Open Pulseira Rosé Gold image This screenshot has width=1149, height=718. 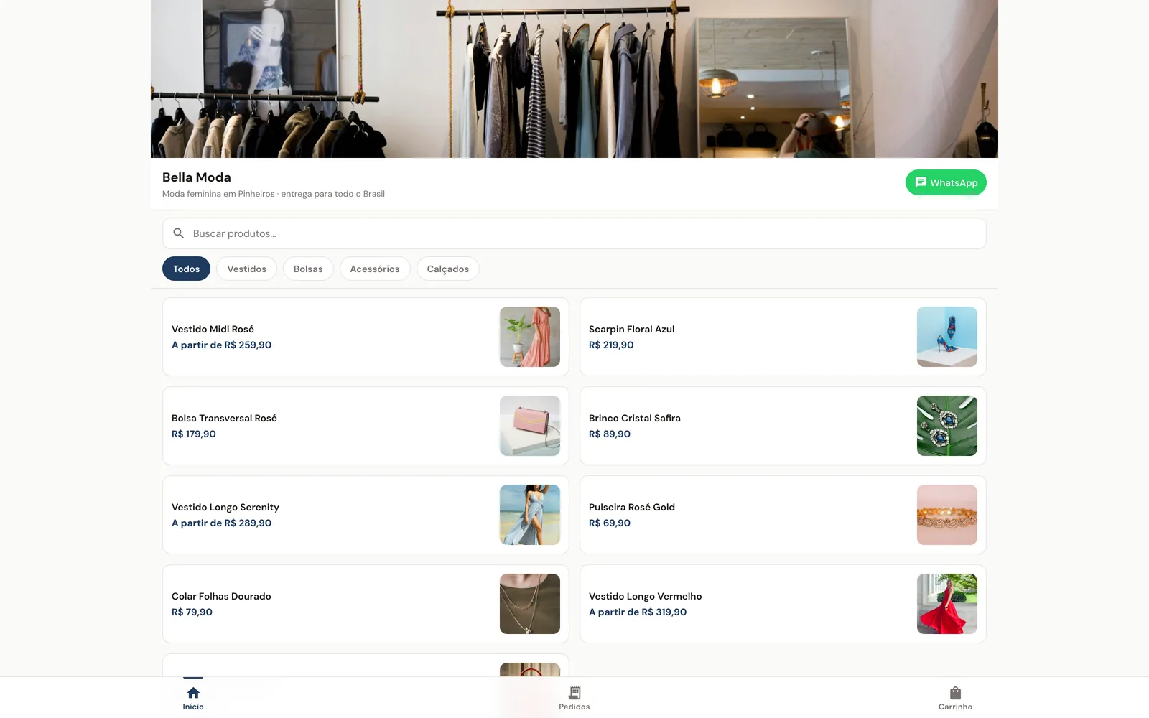coord(947,515)
